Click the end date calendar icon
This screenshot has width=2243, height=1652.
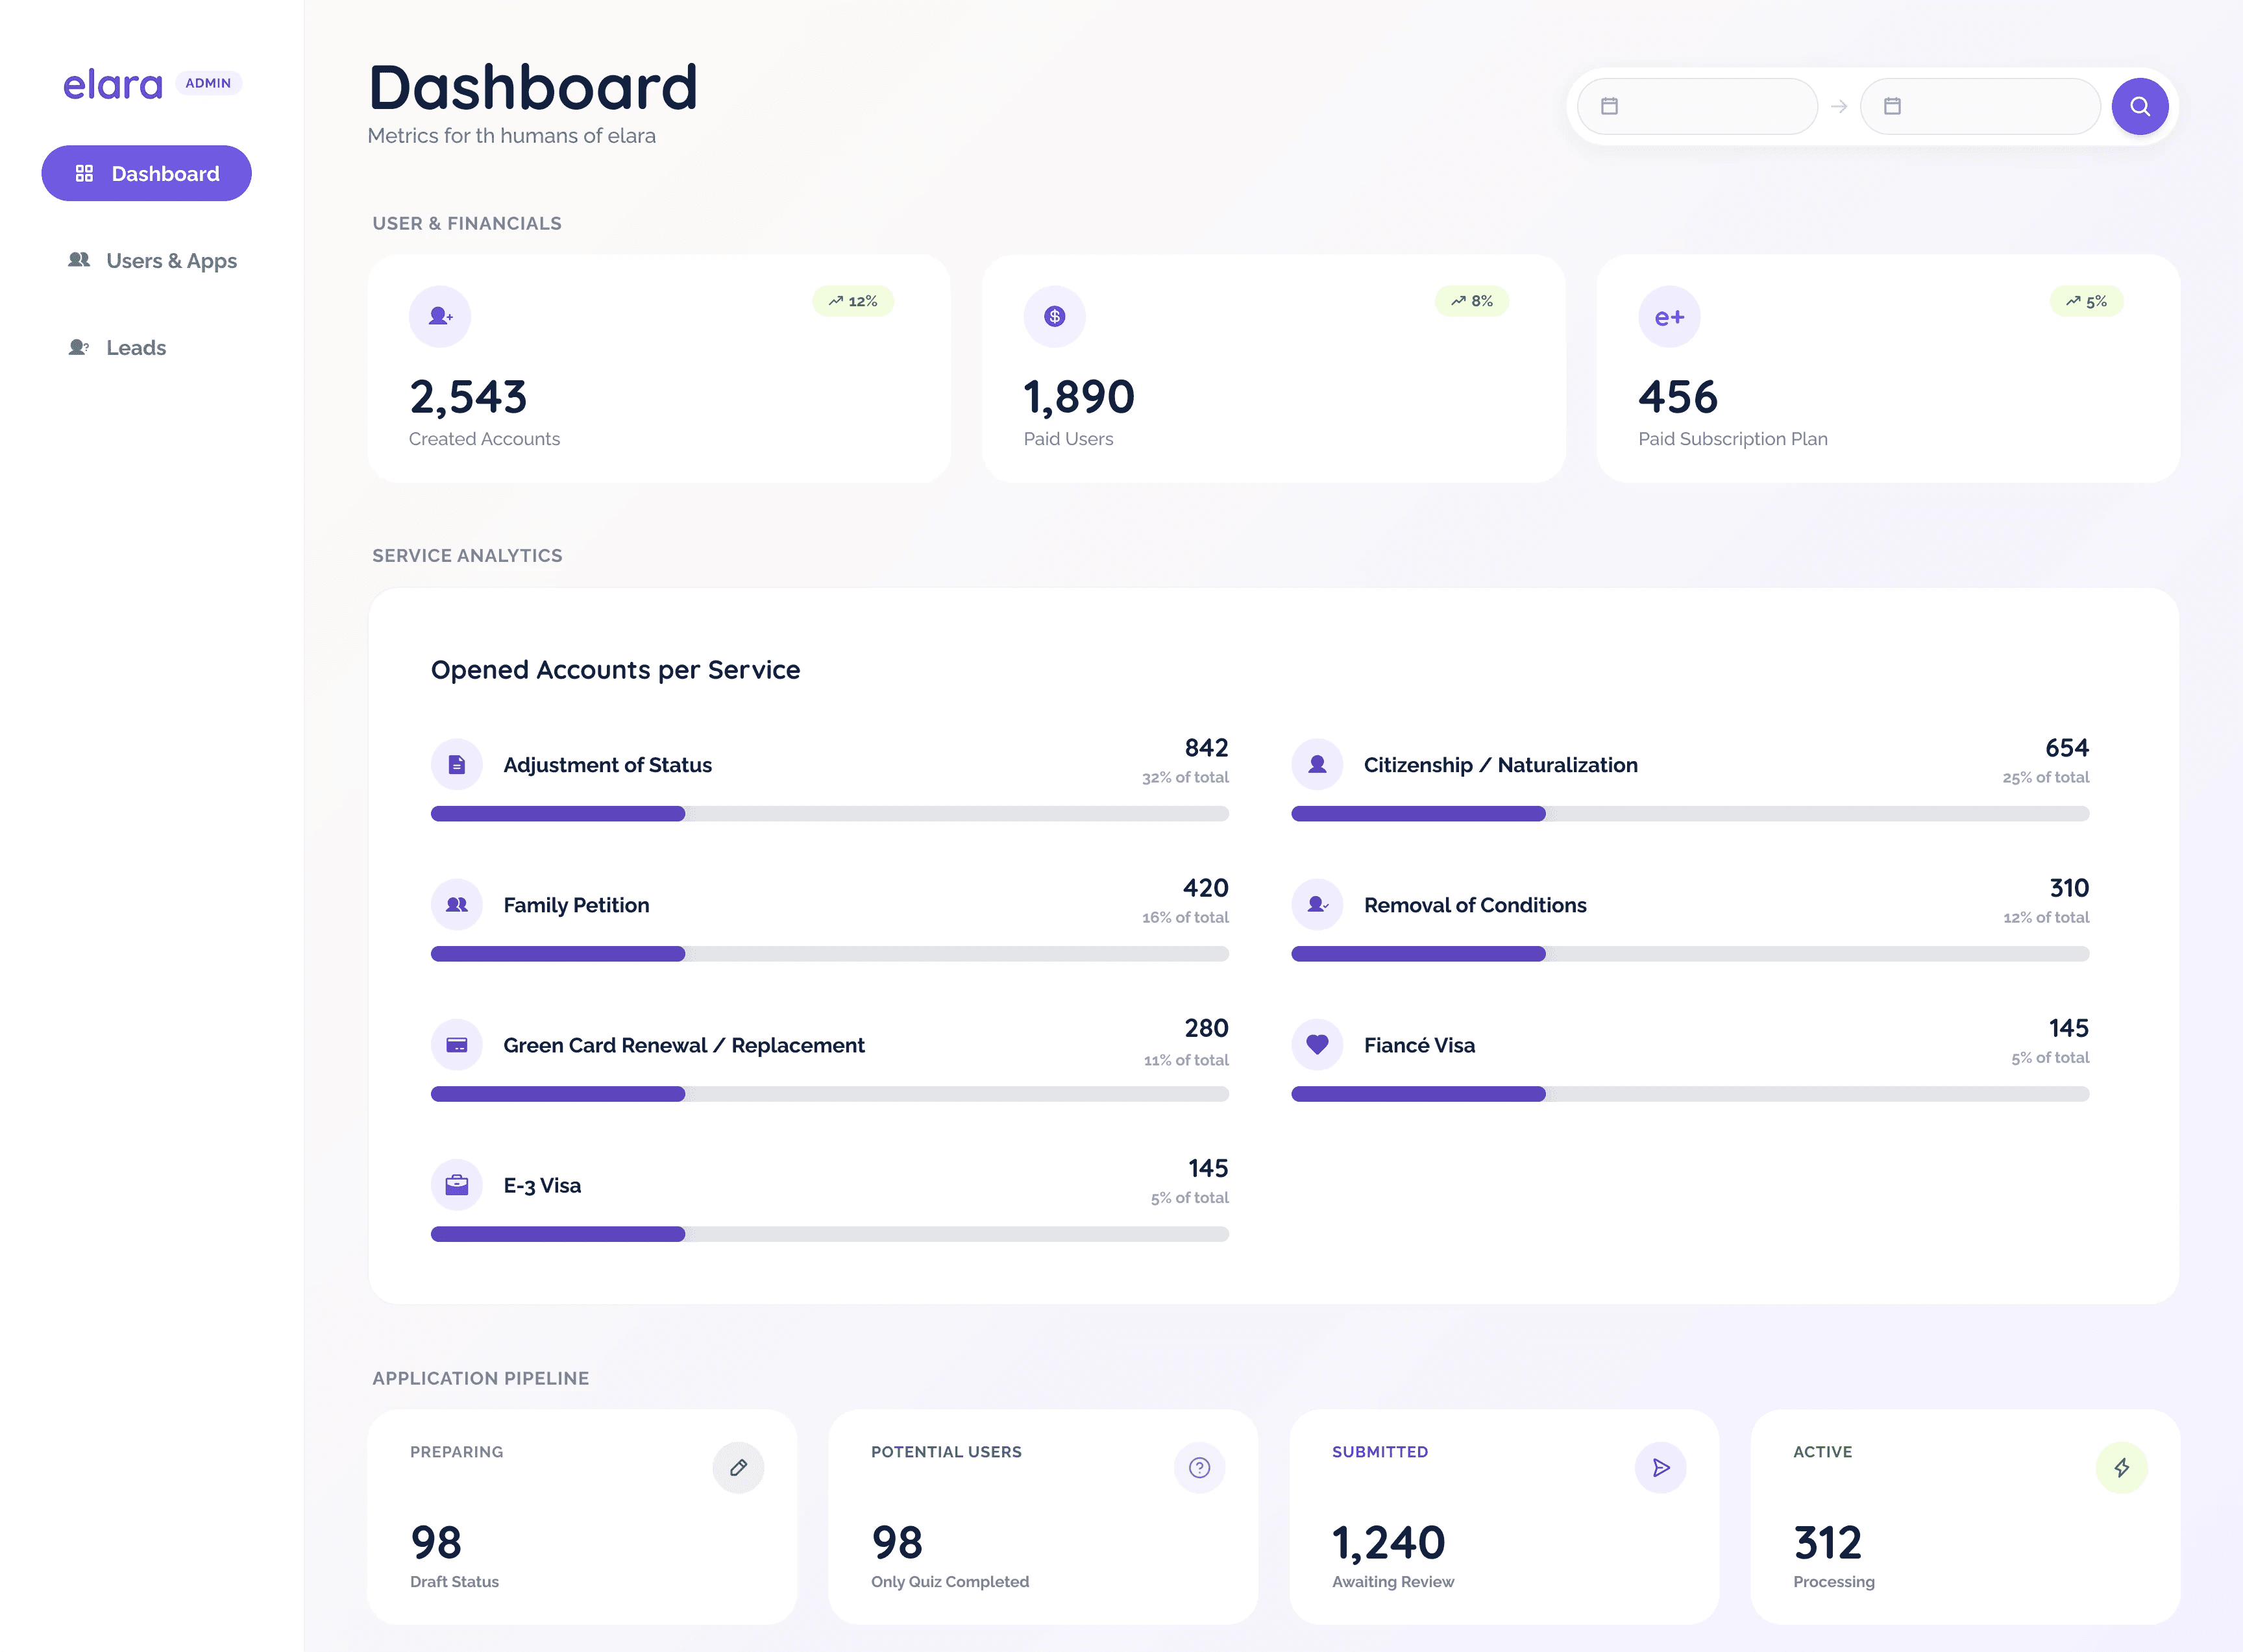1892,106
